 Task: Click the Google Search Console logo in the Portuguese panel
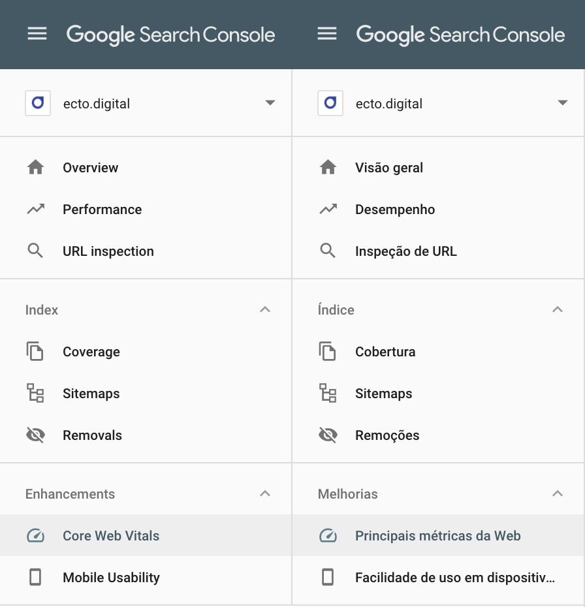[x=460, y=35]
